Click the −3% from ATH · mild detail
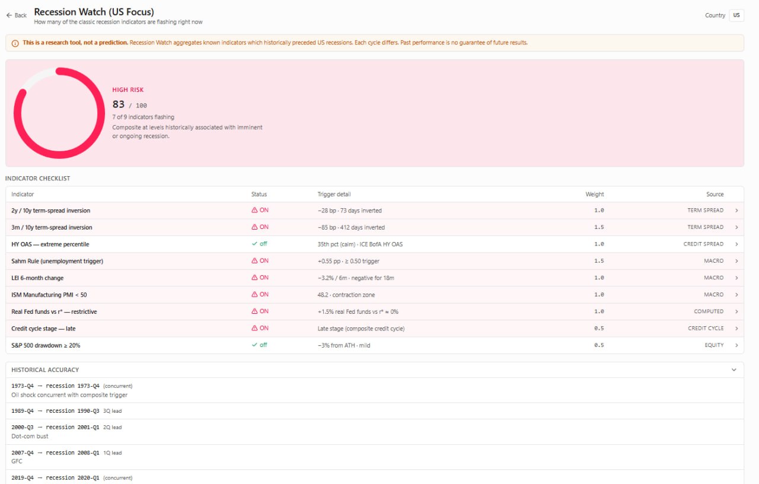The height and width of the screenshot is (484, 759). pos(344,345)
